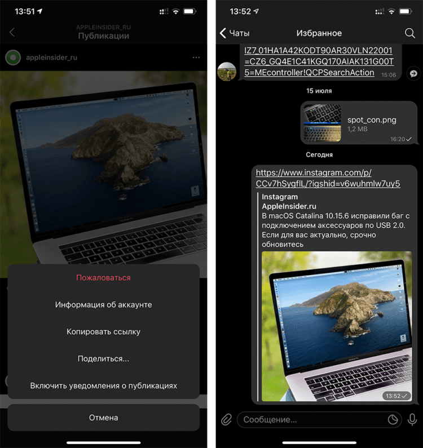
Task: Tap the spot_con.png file name
Action: [x=372, y=119]
